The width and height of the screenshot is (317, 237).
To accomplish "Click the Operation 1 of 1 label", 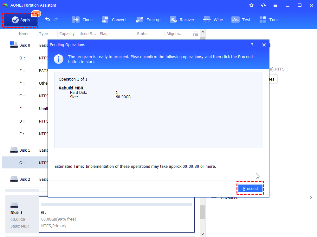I will [x=73, y=79].
